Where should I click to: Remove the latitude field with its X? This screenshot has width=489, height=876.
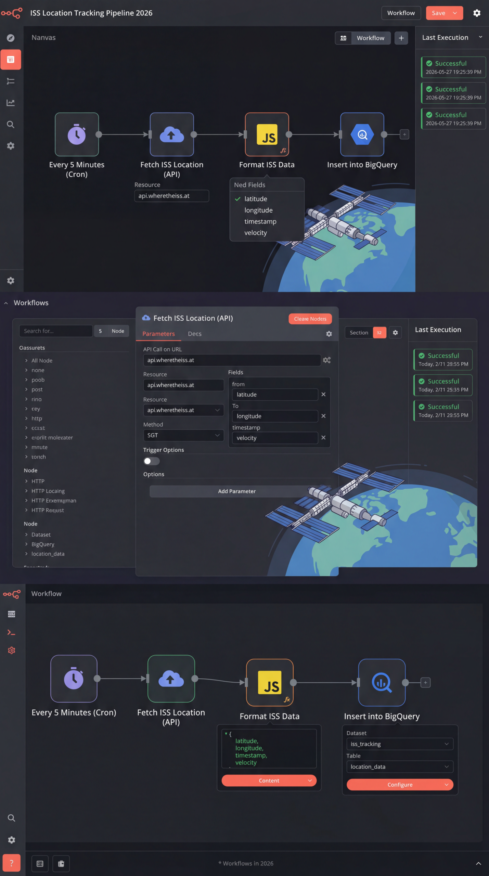coord(323,395)
